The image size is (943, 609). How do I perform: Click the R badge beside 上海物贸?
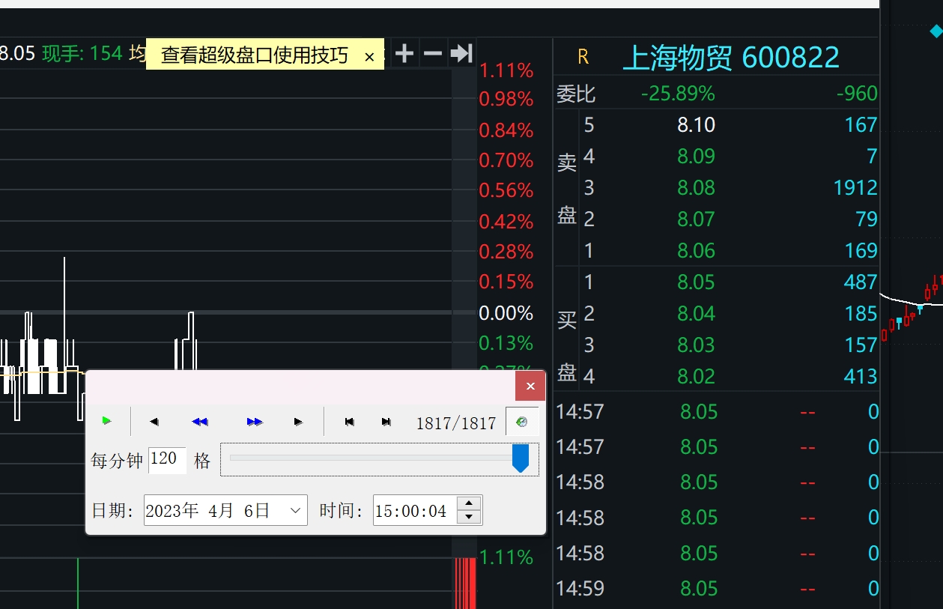(583, 57)
